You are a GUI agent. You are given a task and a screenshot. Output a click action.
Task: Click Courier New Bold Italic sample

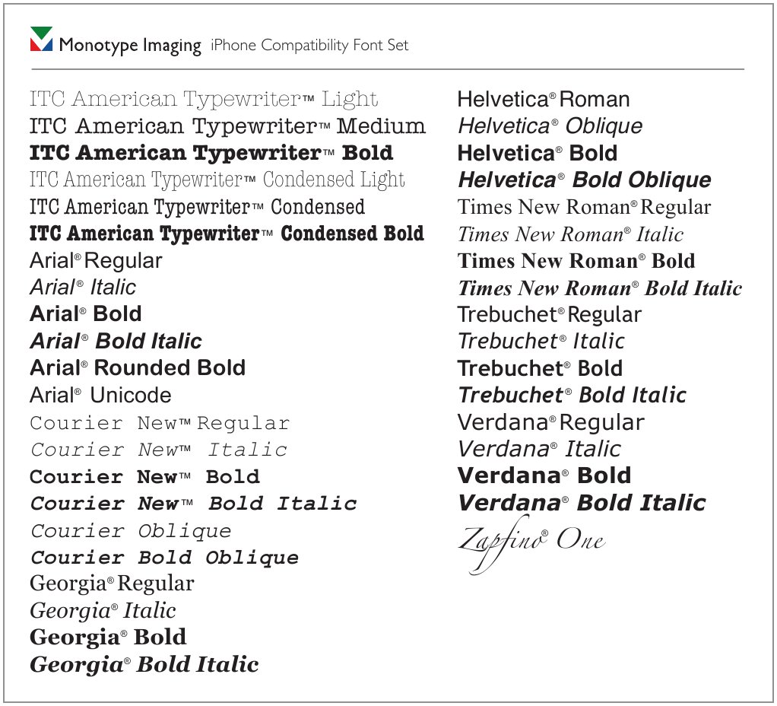tap(193, 504)
